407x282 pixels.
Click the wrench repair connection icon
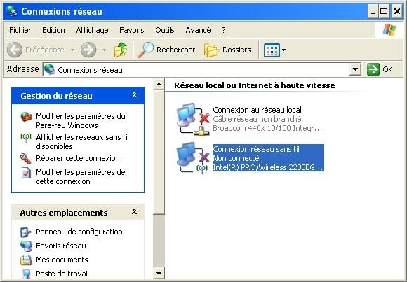point(26,158)
